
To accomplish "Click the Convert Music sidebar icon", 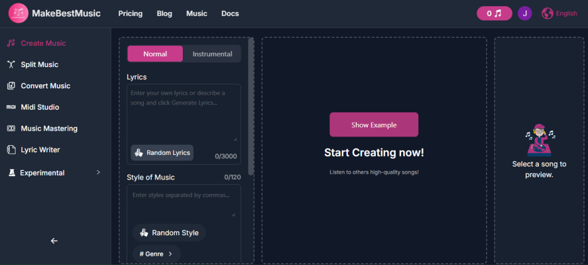I will coord(11,86).
